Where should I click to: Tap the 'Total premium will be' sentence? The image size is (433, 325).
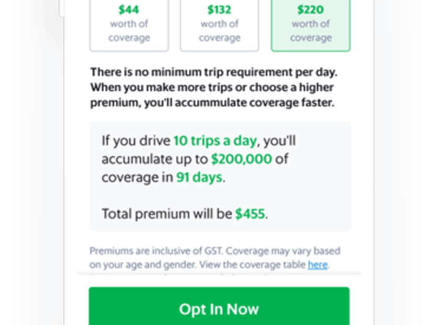[167, 214]
